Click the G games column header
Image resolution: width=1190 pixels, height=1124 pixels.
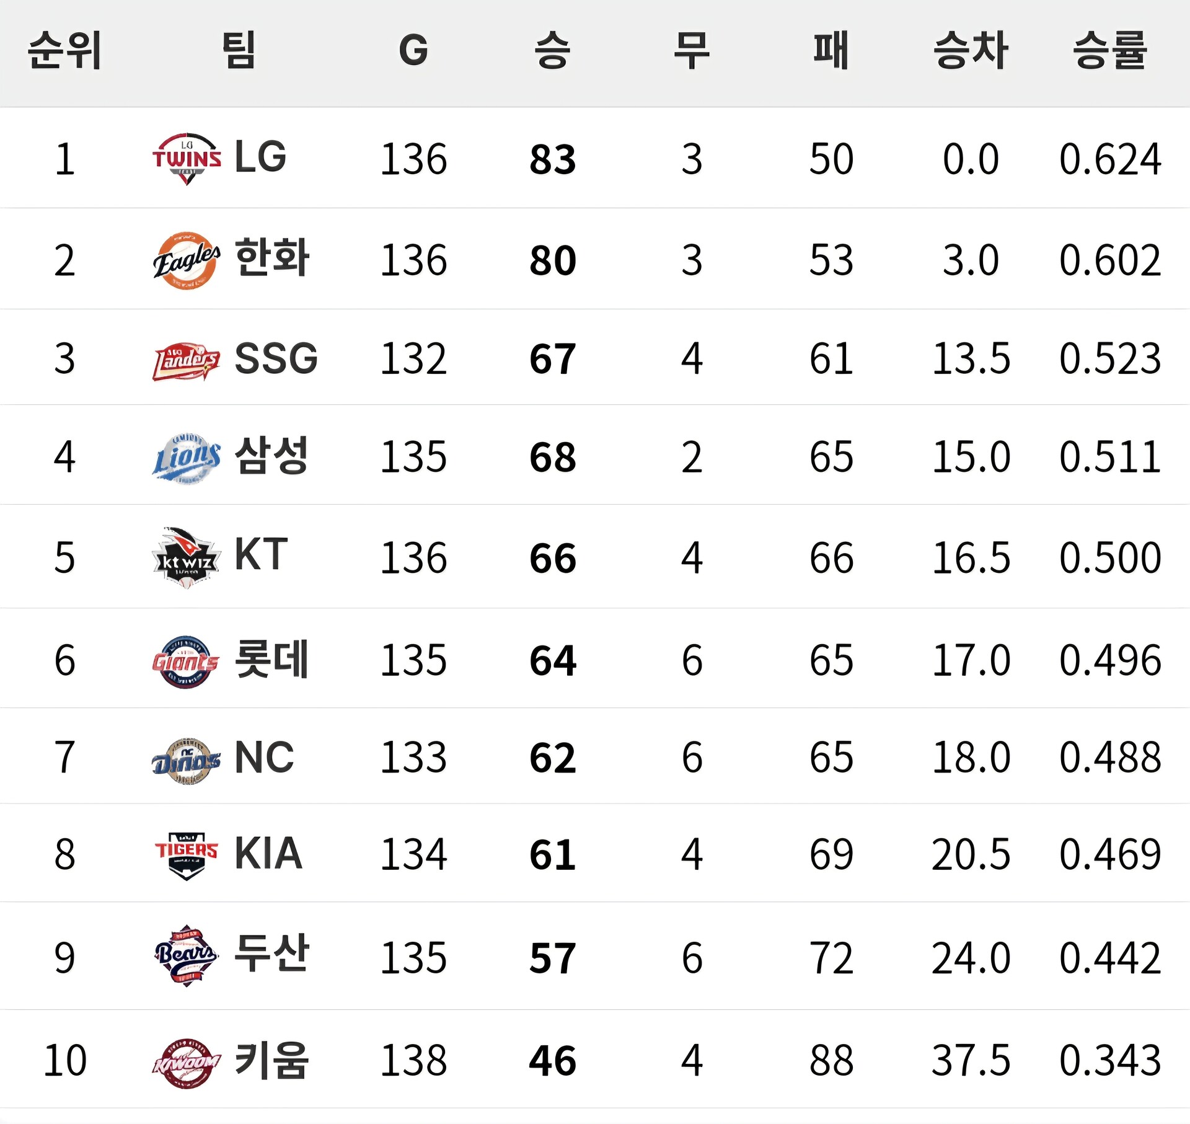tap(413, 51)
